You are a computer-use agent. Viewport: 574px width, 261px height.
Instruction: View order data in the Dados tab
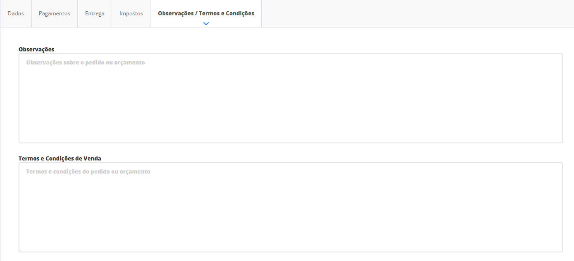click(x=16, y=14)
